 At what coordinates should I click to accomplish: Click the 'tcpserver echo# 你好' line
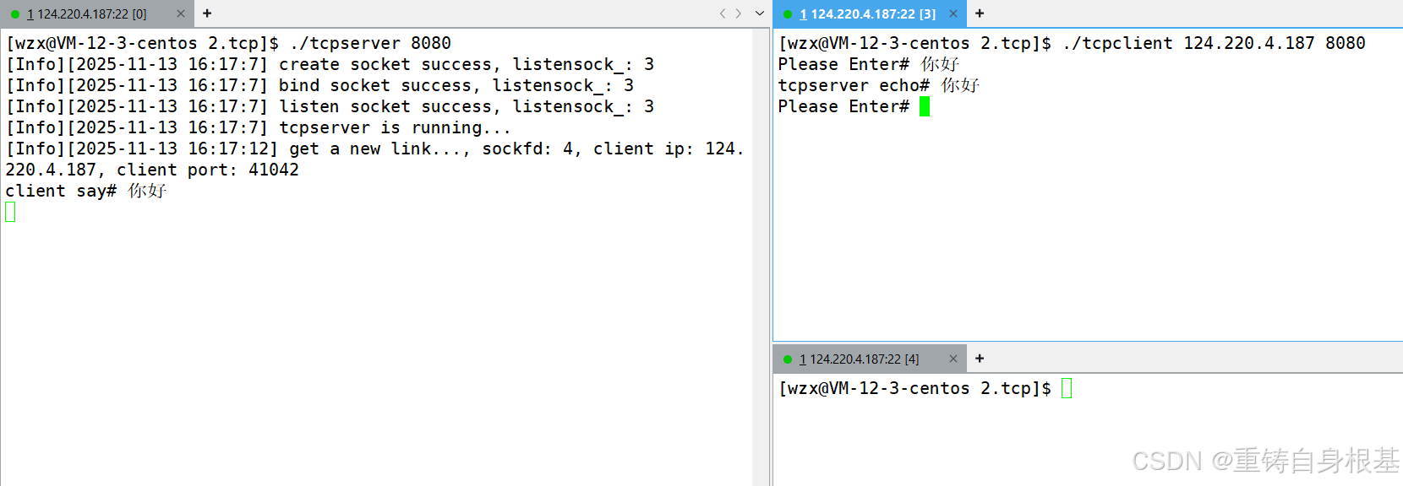pyautogui.click(x=879, y=85)
